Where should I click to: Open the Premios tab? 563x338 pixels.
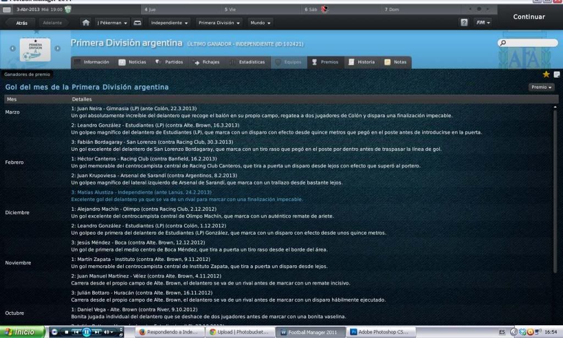point(325,62)
